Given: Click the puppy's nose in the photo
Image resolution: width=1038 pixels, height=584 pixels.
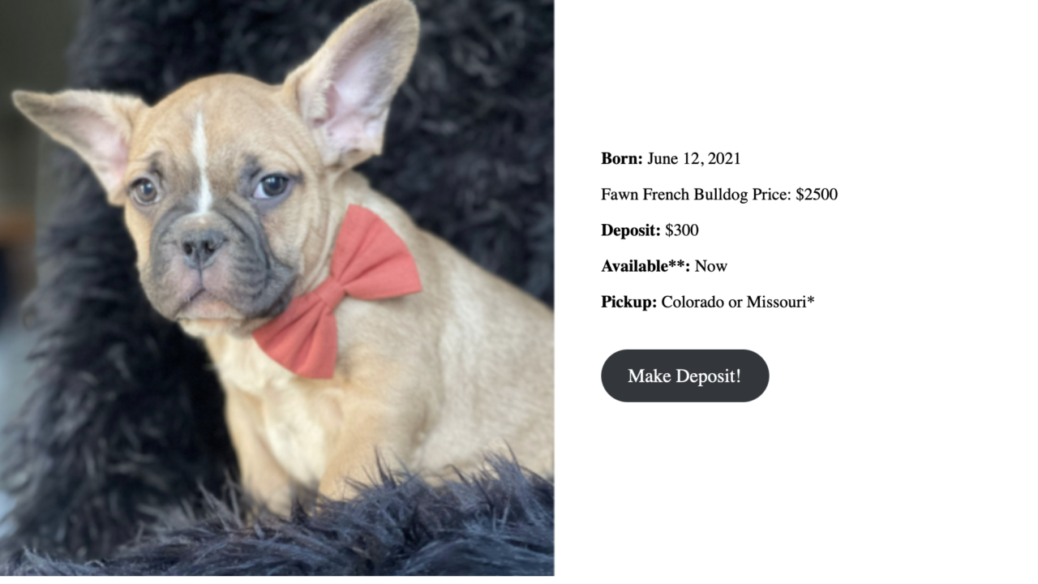Looking at the screenshot, I should 201,244.
